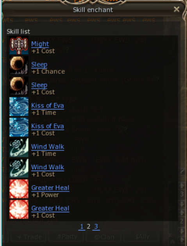Pick the Wind Walk +1 Time icon
187x246 pixels.
pos(19,148)
